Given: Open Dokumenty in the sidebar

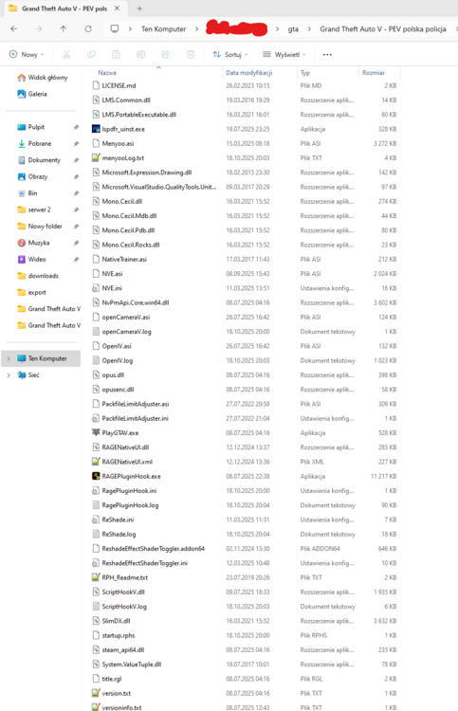Looking at the screenshot, I should (39, 160).
